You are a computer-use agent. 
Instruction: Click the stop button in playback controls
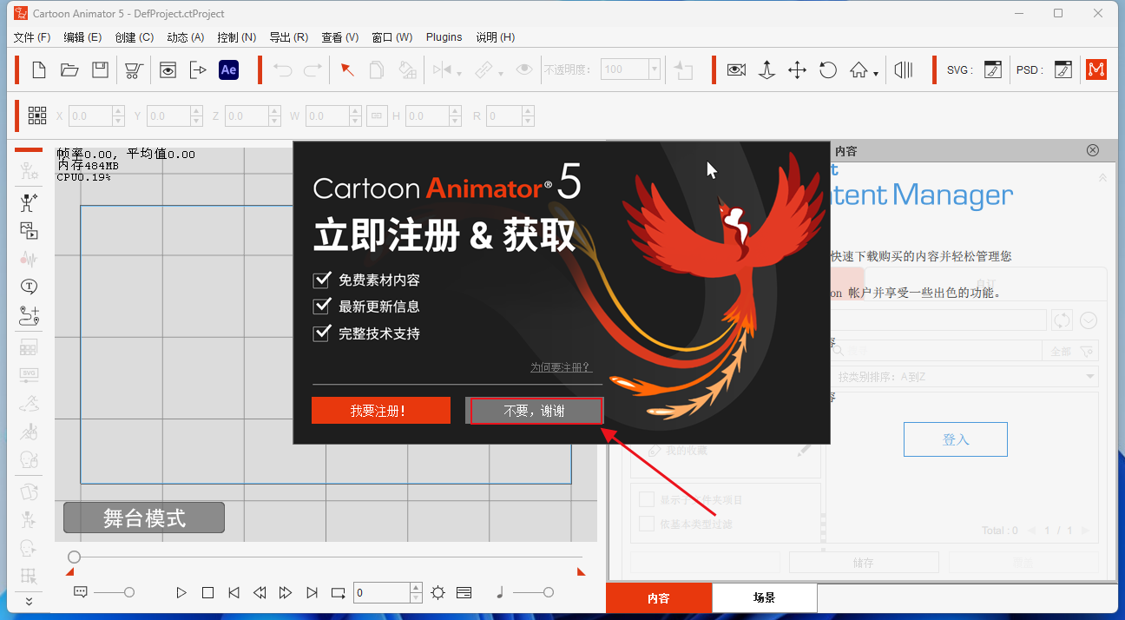point(207,593)
